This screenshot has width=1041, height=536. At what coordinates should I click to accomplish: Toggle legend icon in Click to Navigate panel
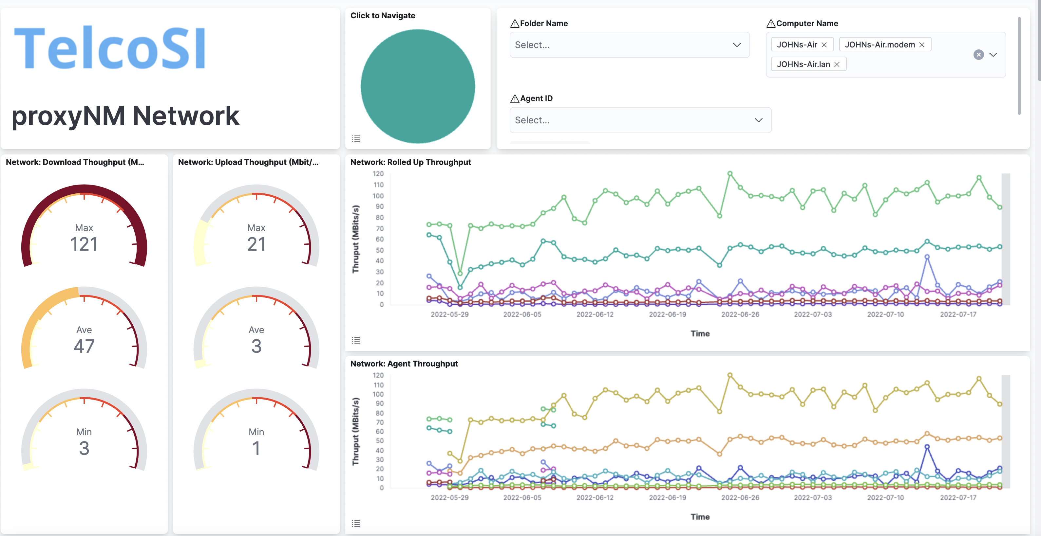(356, 138)
